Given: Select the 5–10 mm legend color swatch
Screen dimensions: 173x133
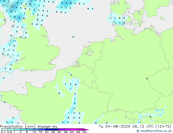Looking at the screenshot, I should [x=30, y=129].
